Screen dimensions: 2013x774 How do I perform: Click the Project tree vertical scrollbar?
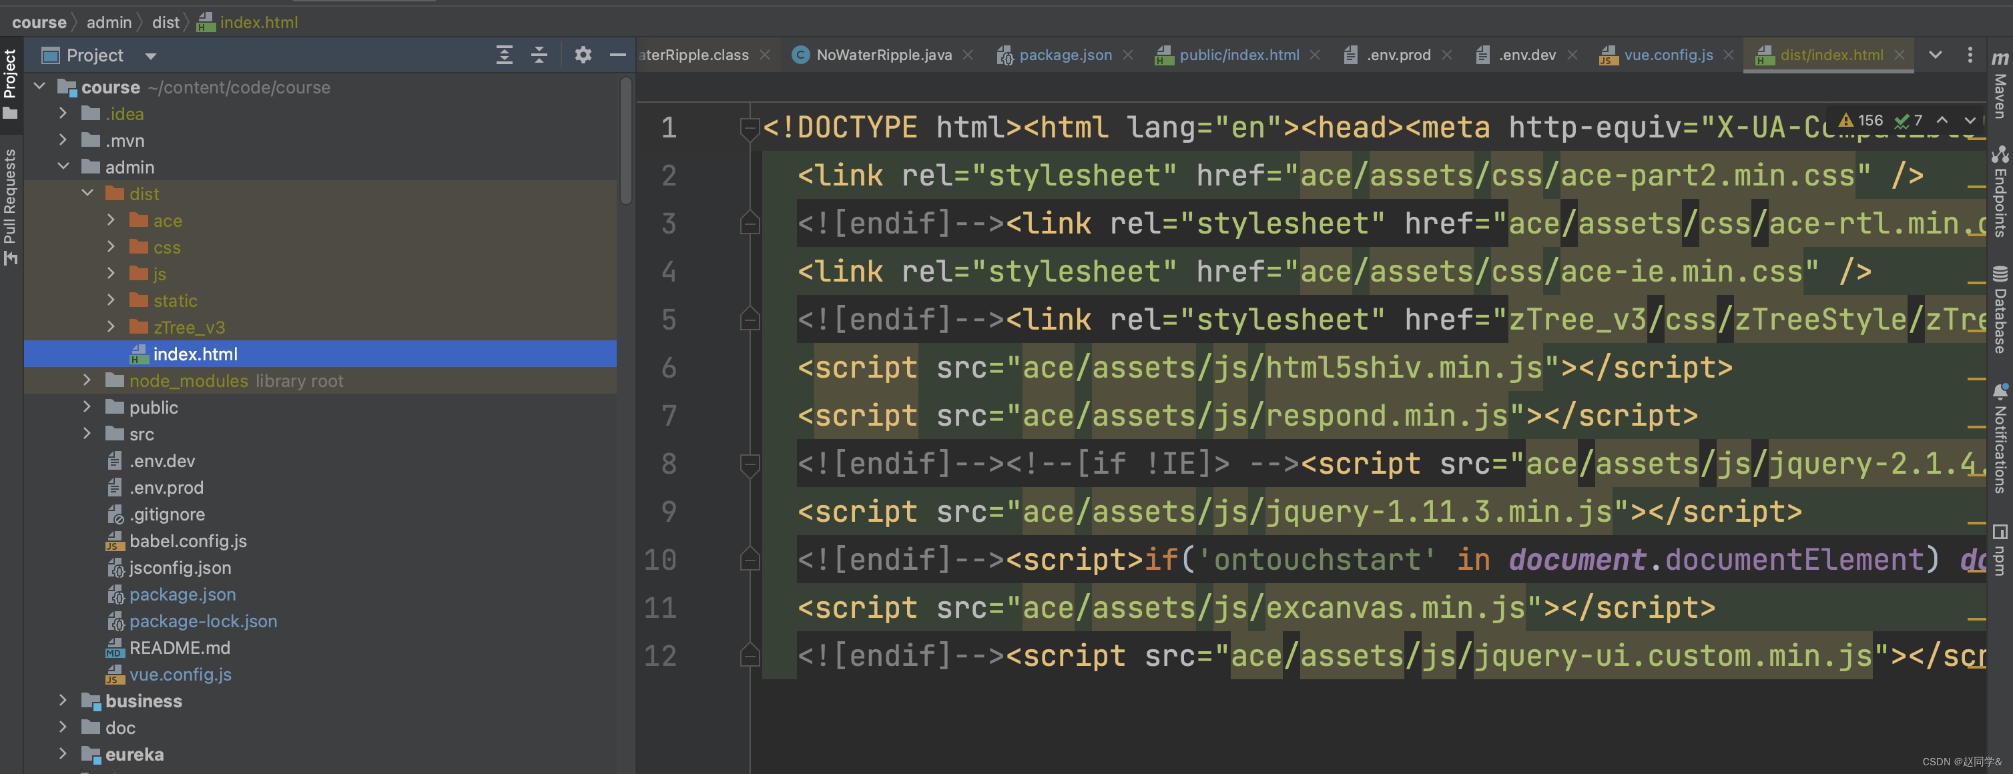(626, 142)
